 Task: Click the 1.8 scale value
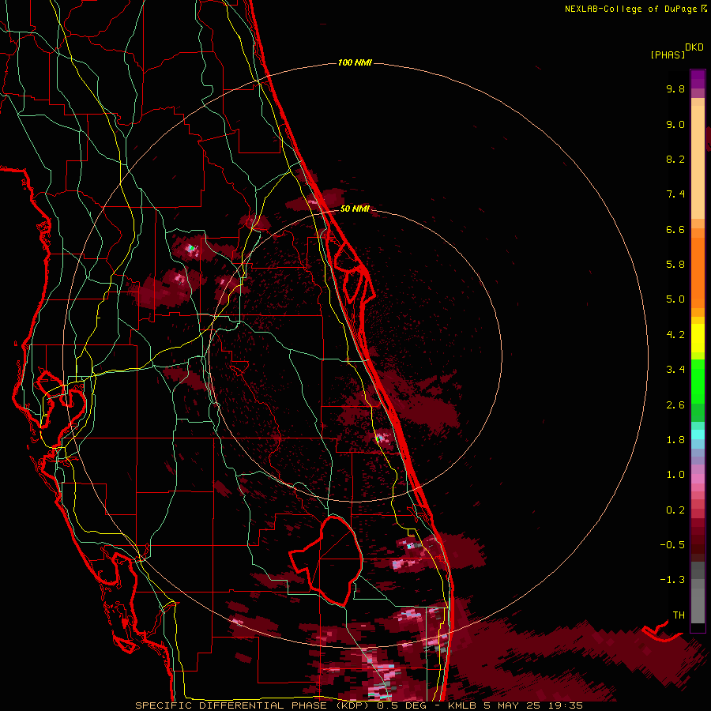[675, 440]
